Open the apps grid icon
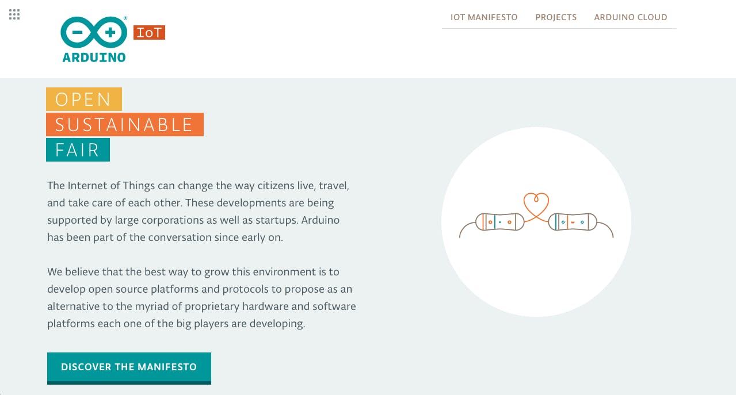736x395 pixels. click(14, 14)
